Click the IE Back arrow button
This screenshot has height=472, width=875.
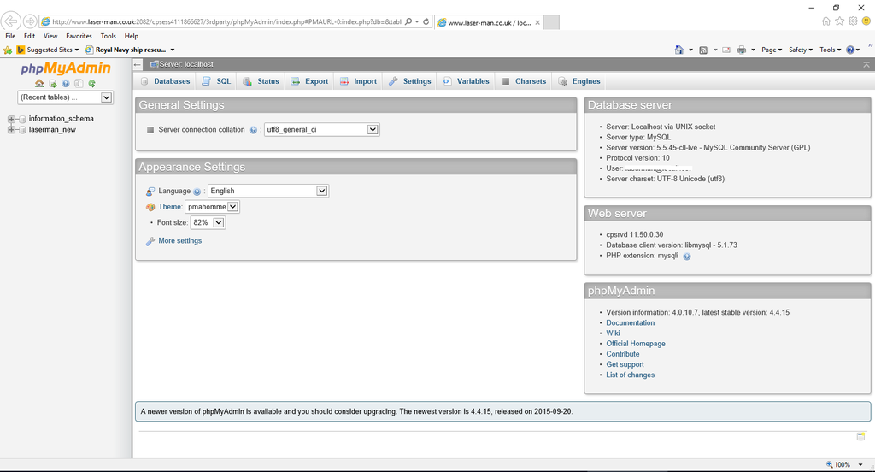pyautogui.click(x=10, y=21)
